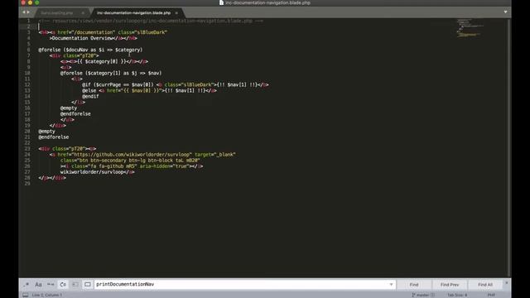Screen dimensions: 530x298
Task: Click the git master branch status indicator
Action: click(x=422, y=295)
